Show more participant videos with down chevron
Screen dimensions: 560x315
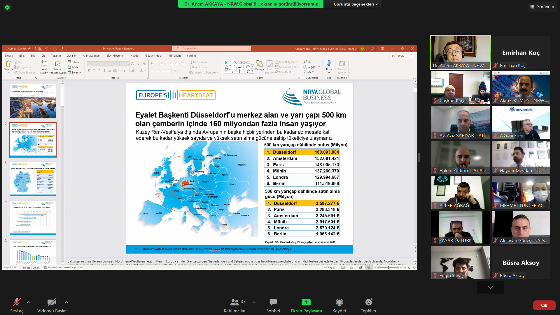(491, 287)
